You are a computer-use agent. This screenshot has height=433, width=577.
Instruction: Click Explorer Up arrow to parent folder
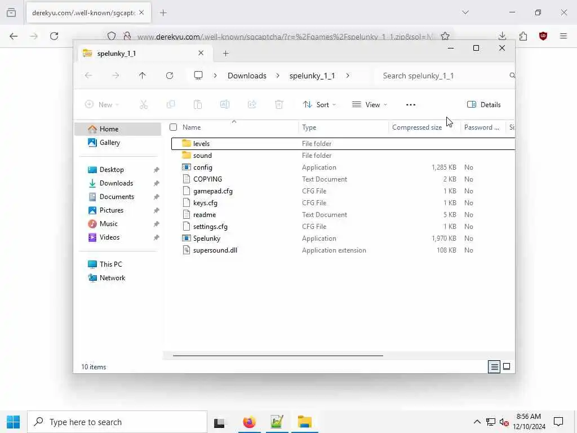(143, 76)
